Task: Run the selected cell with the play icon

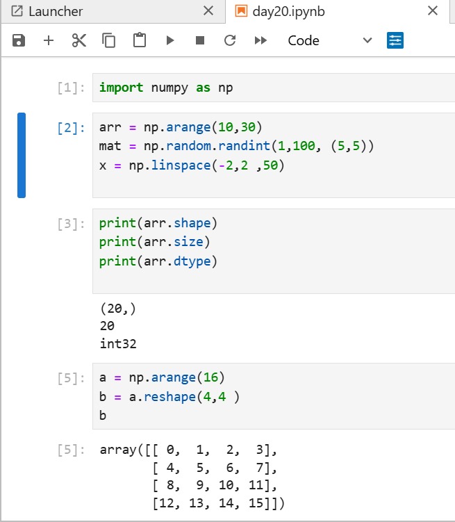Action: [x=170, y=40]
